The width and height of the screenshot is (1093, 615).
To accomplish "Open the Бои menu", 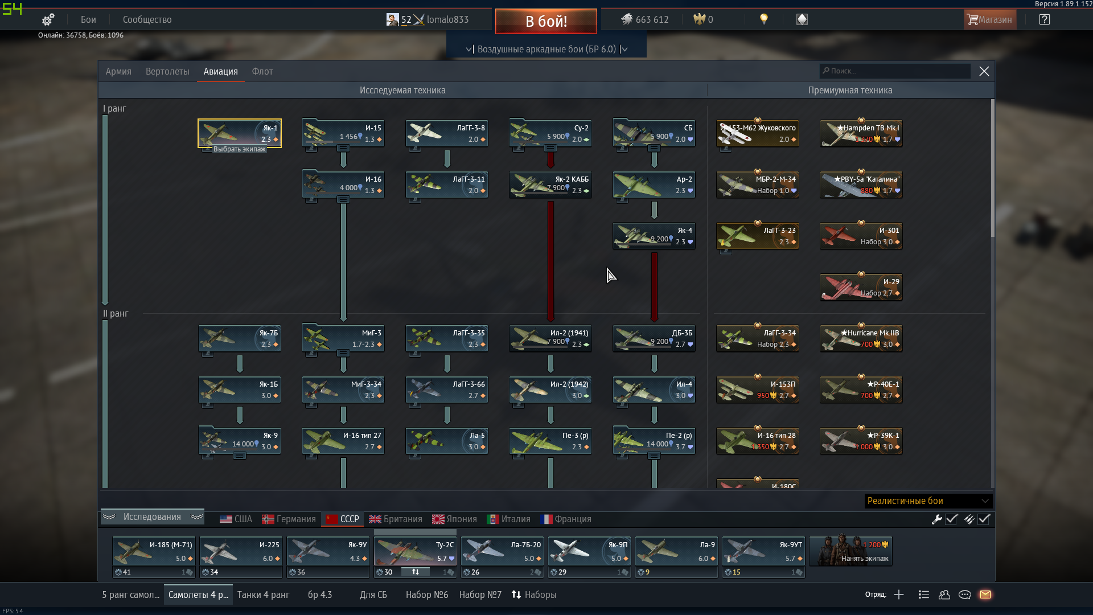I will click(x=88, y=19).
